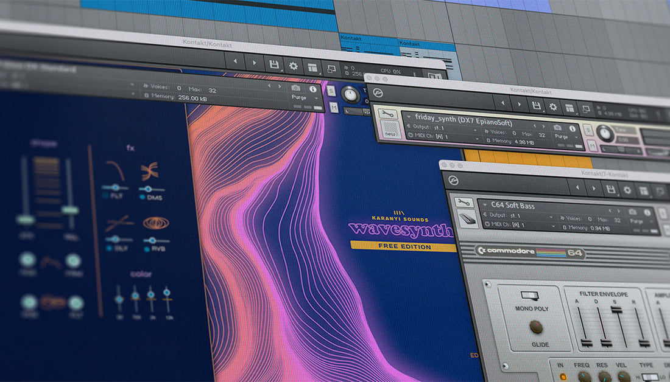This screenshot has width=670, height=382.
Task: Click the wavesynth DMS effect icon
Action: (x=150, y=171)
